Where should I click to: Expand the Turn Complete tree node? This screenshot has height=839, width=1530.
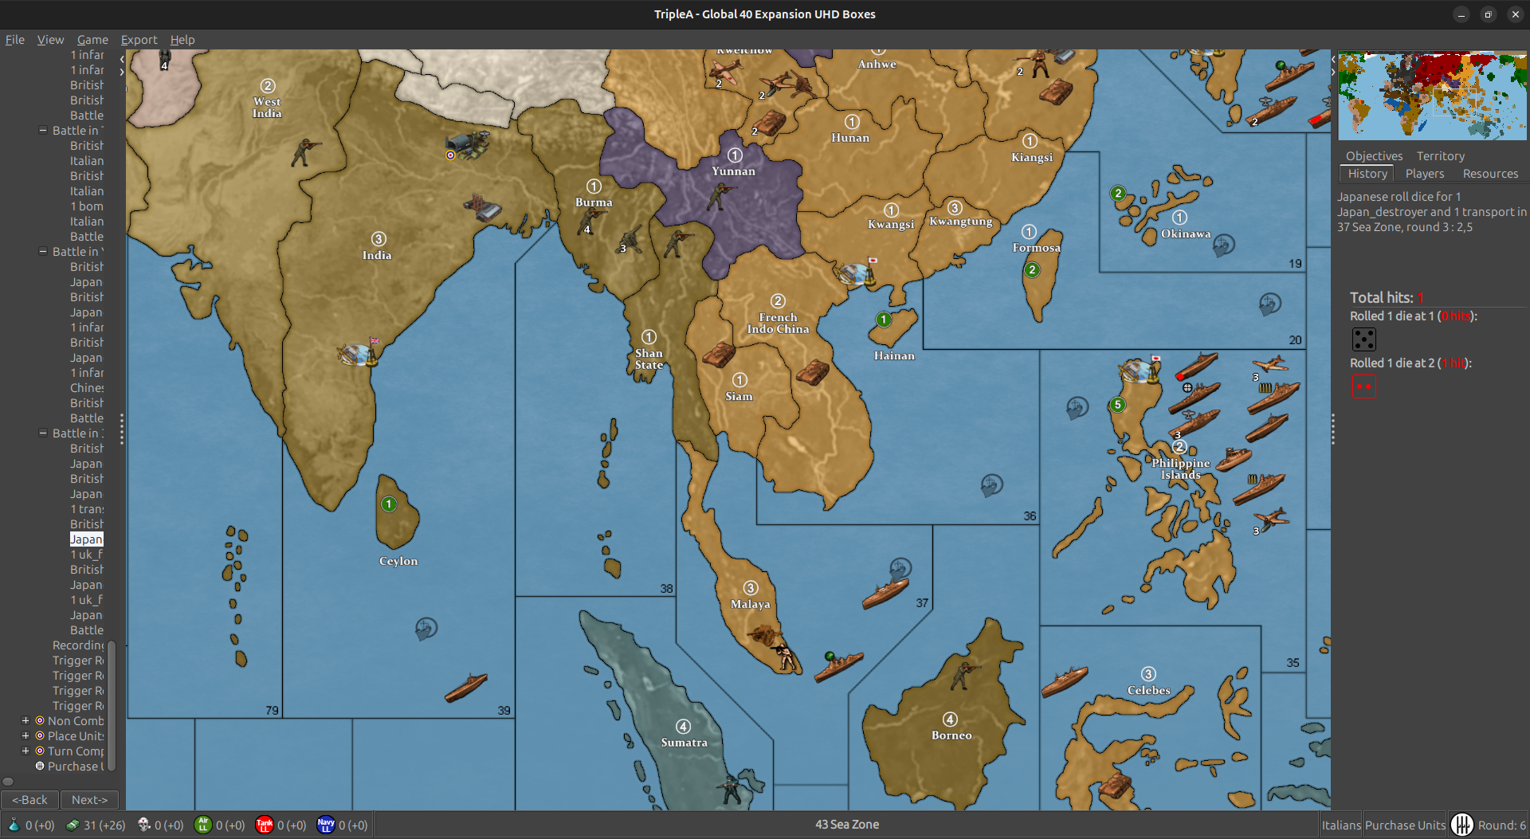click(x=25, y=751)
